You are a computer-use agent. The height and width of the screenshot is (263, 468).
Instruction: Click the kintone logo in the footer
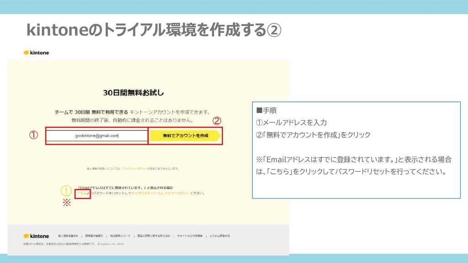pyautogui.click(x=36, y=236)
